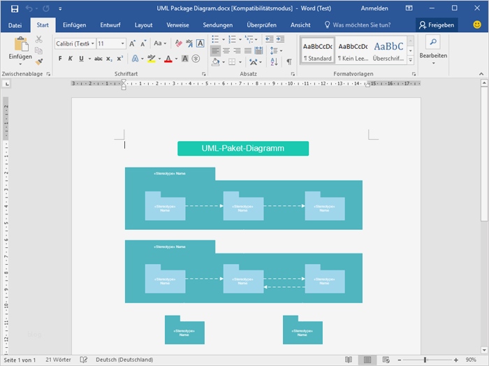This screenshot has height=366, width=489.
Task: Redo with the repeat arrow icon
Action: pyautogui.click(x=46, y=8)
